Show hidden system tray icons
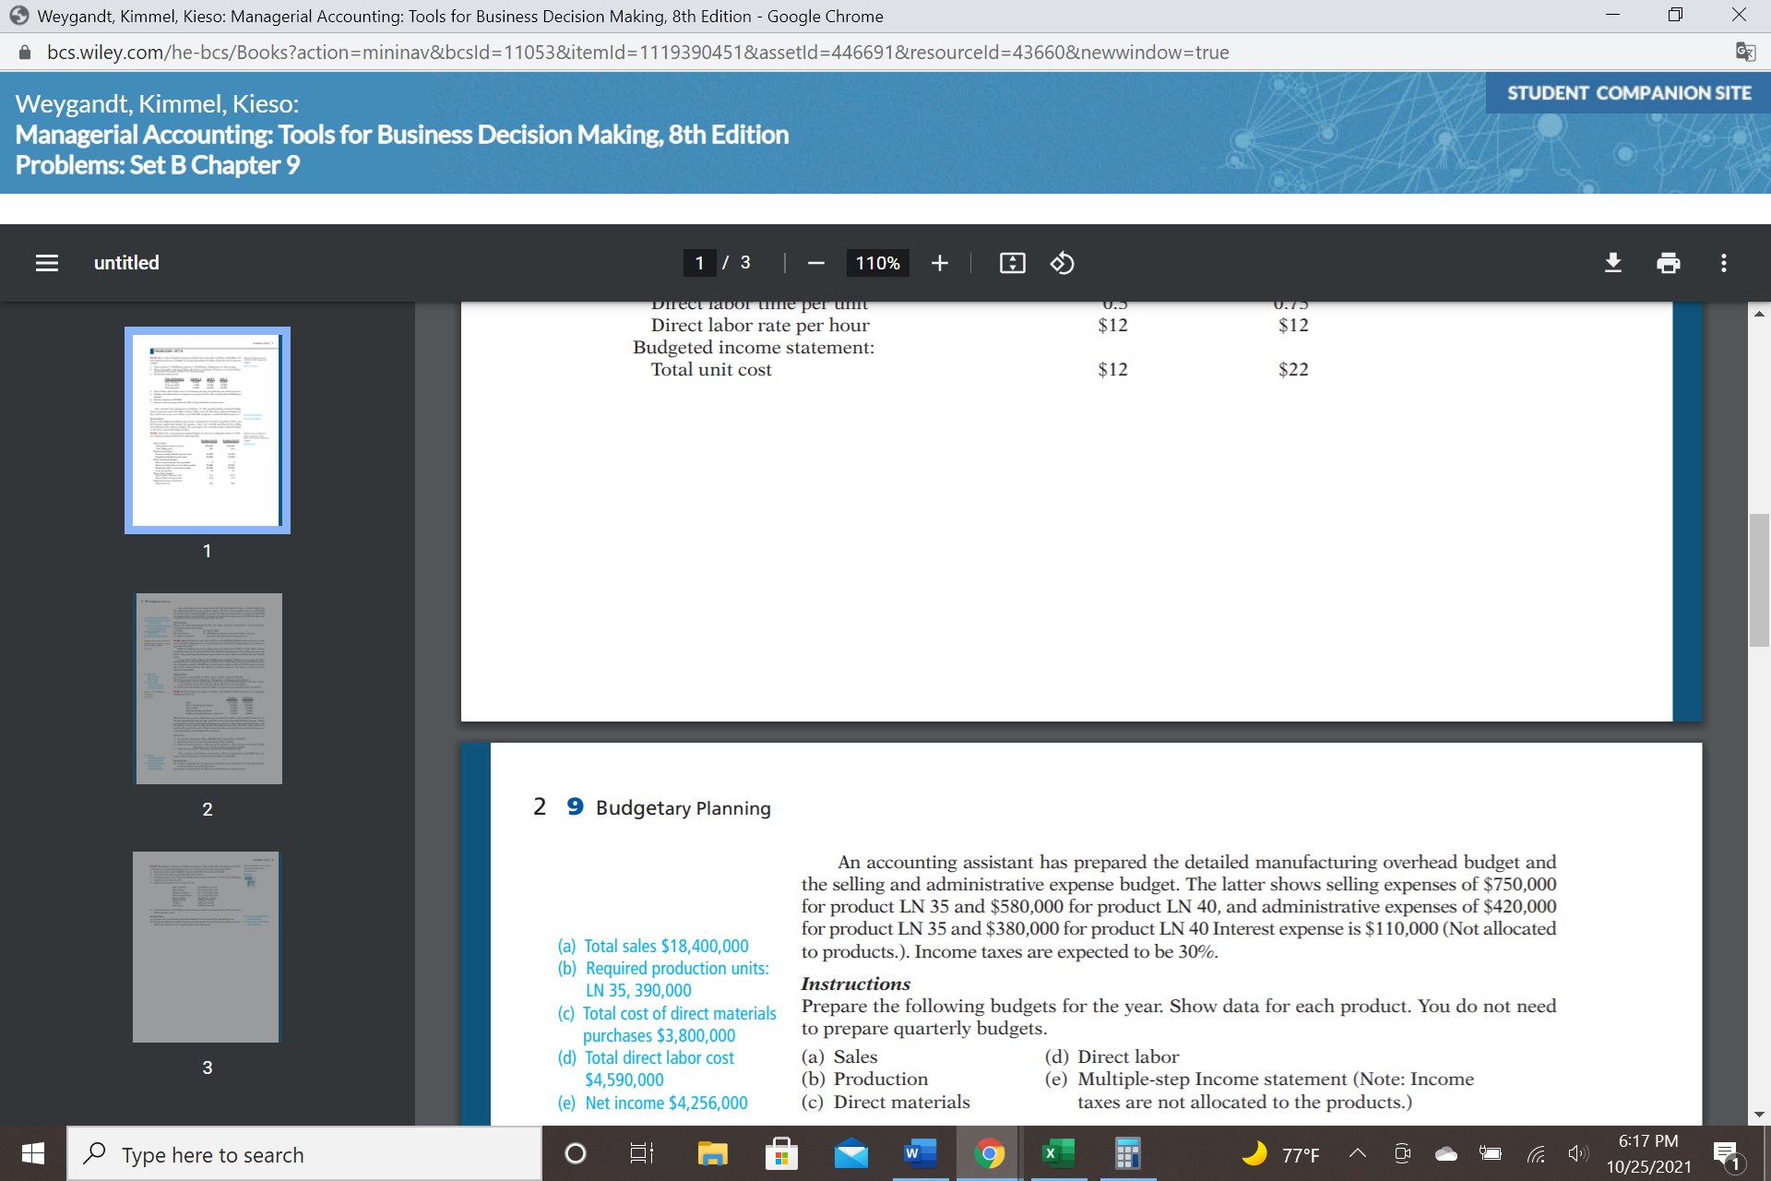 coord(1357,1153)
